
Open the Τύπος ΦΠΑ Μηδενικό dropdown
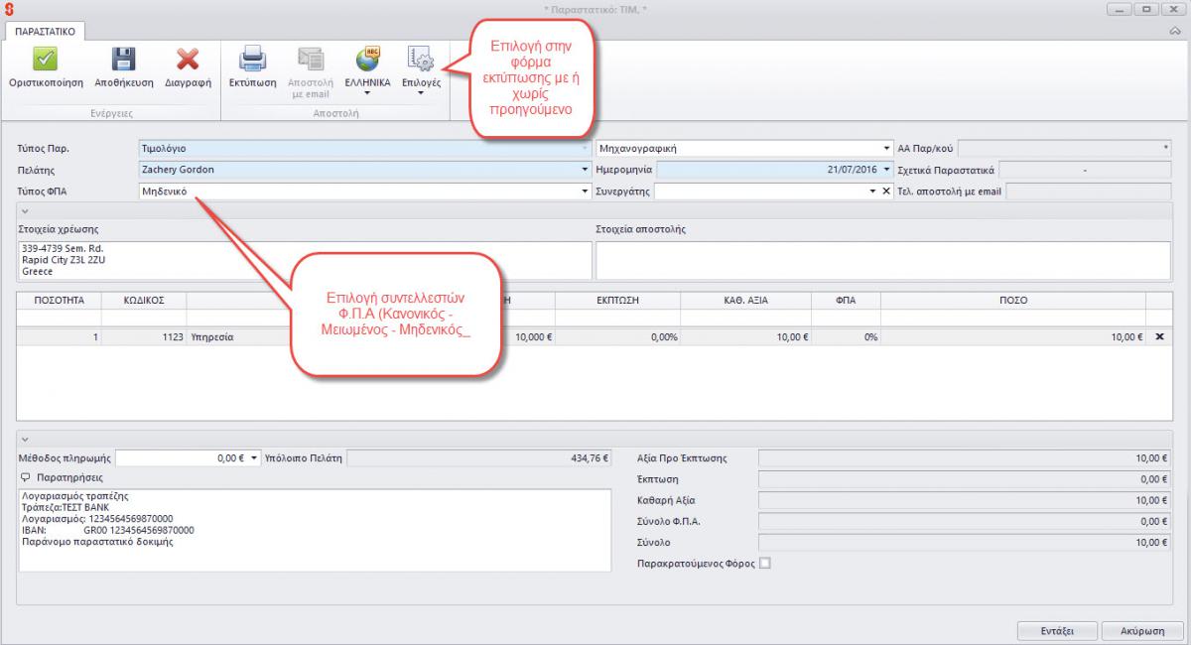585,191
